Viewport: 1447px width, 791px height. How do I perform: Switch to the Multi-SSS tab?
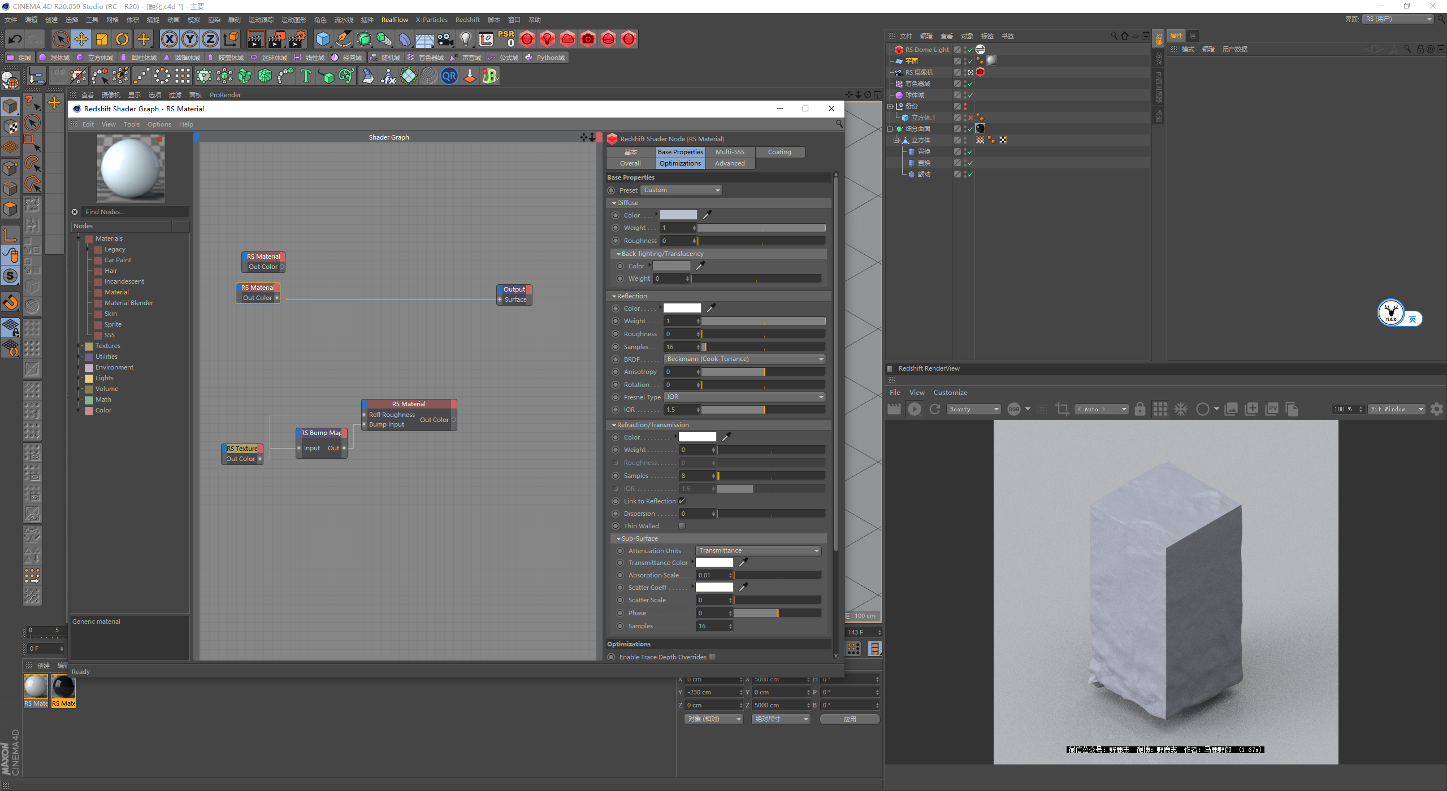pos(731,151)
